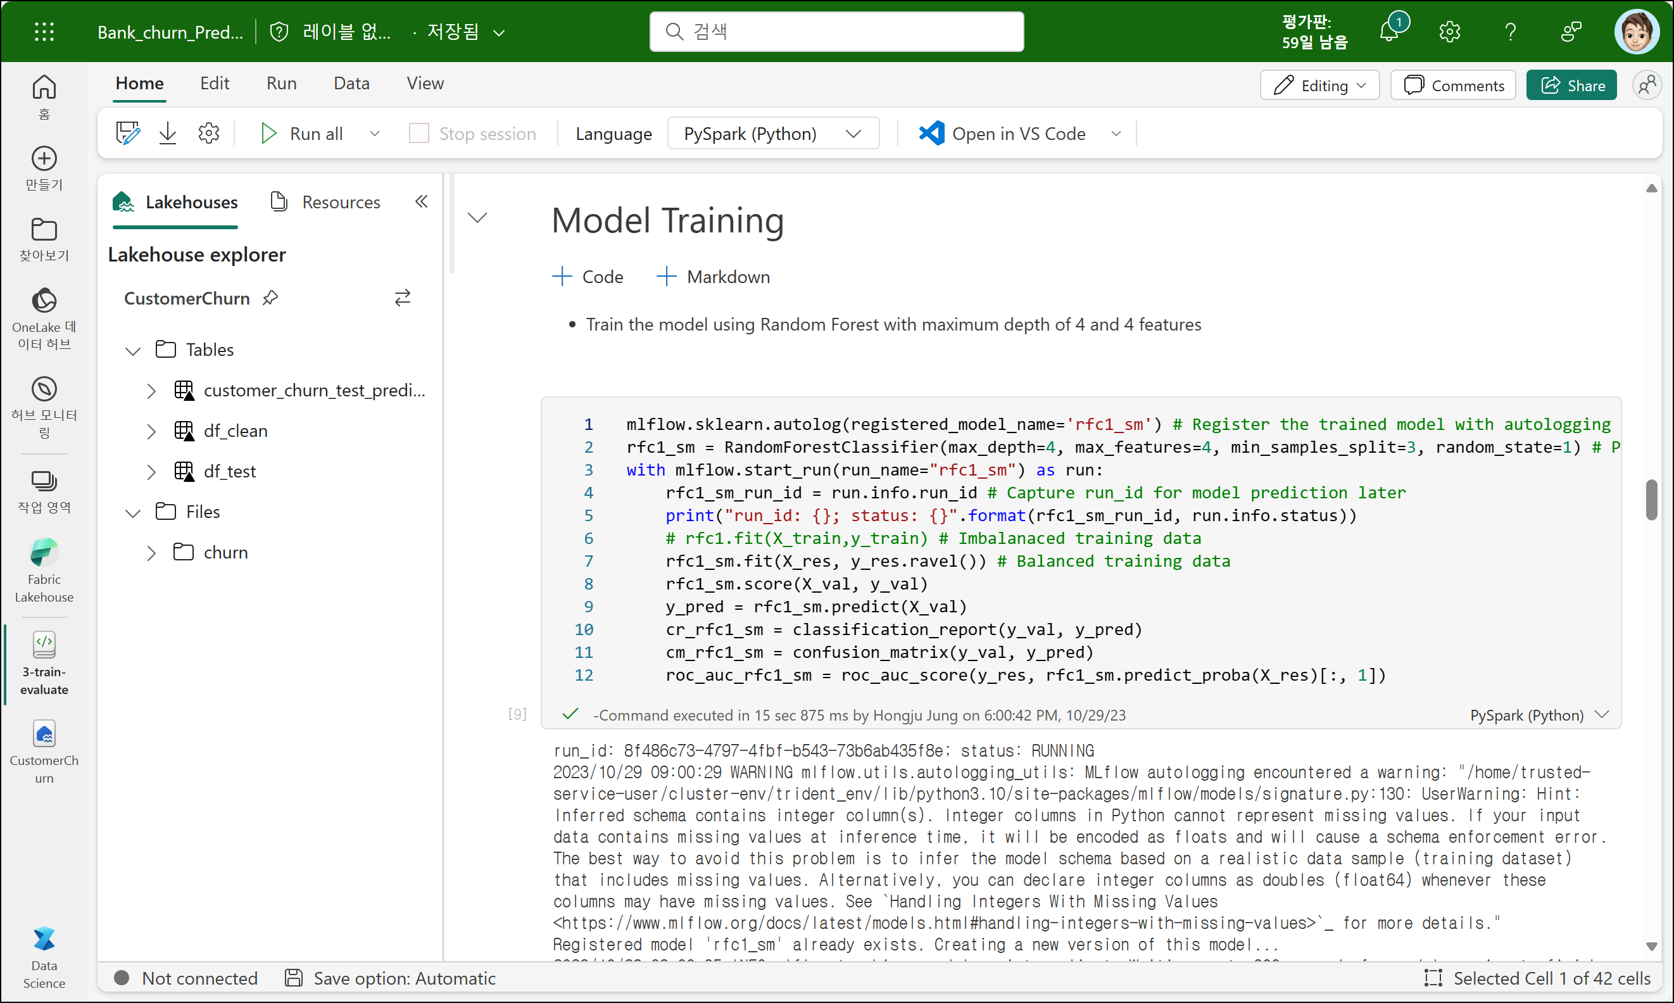
Task: Click the switch lakehouse arrows icon
Action: click(x=402, y=298)
